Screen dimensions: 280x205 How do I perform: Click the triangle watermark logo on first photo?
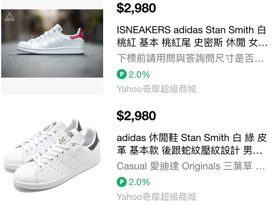[10, 17]
